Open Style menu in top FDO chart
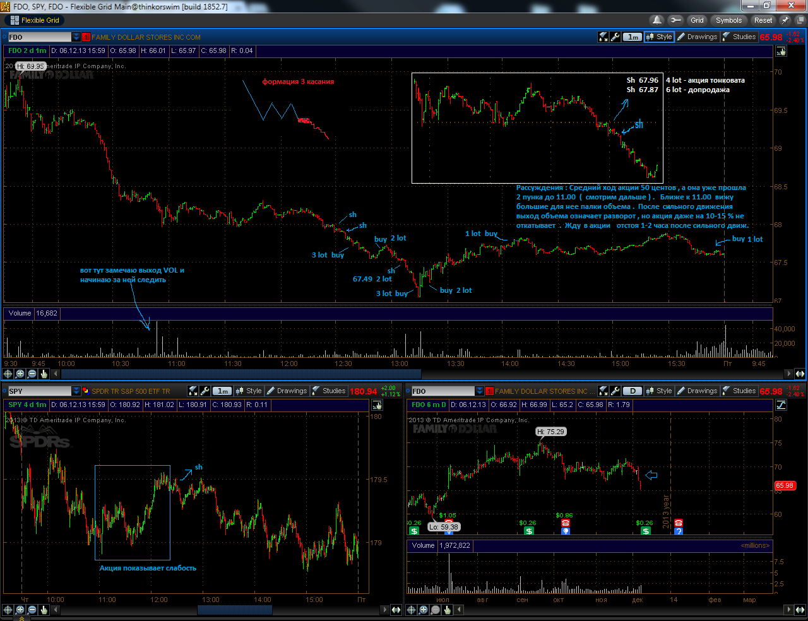Viewport: 808px width, 621px height. (x=659, y=37)
